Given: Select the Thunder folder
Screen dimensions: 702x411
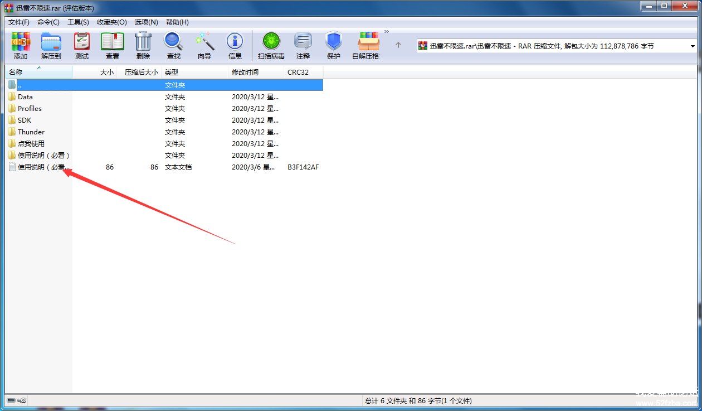Looking at the screenshot, I should pyautogui.click(x=31, y=132).
